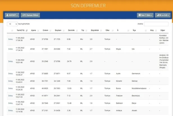Select the Trabzon province cell
This screenshot has width=173, height=116.
click(119, 96)
